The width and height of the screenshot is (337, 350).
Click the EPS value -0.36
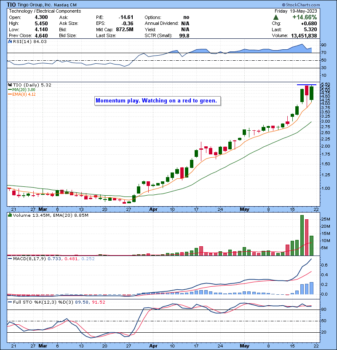(x=127, y=24)
